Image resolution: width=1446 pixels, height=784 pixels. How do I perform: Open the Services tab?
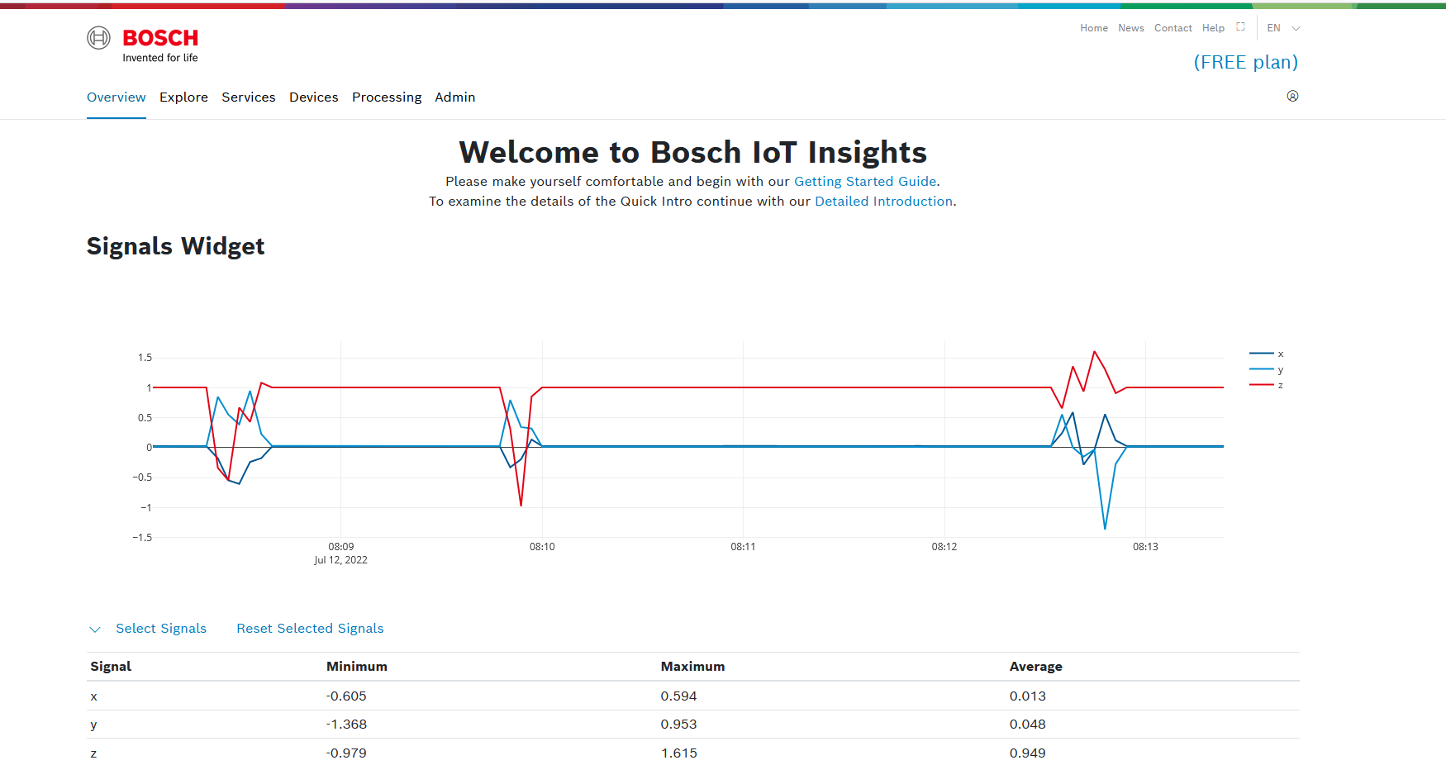pyautogui.click(x=249, y=97)
